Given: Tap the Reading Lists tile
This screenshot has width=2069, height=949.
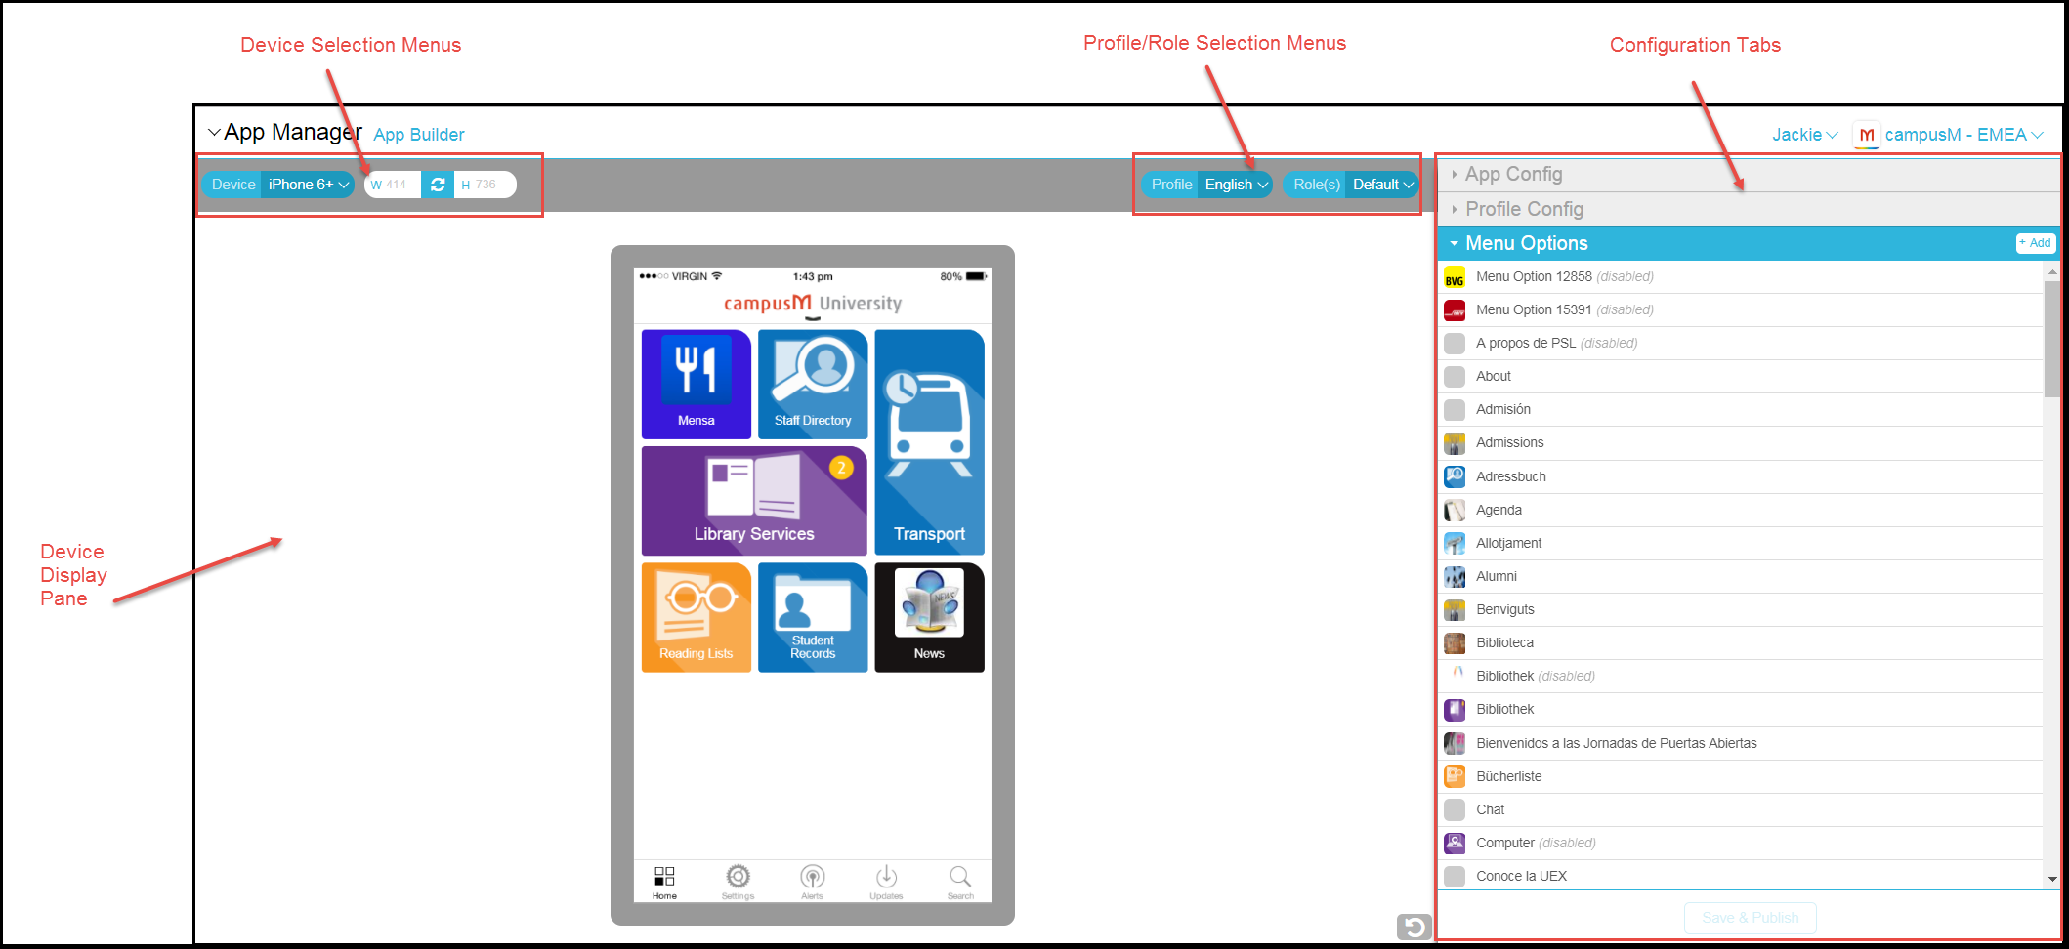Looking at the screenshot, I should (697, 617).
